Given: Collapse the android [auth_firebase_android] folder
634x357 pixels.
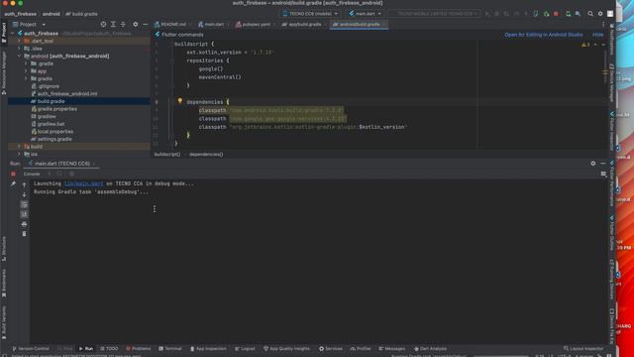Looking at the screenshot, I should pos(19,56).
